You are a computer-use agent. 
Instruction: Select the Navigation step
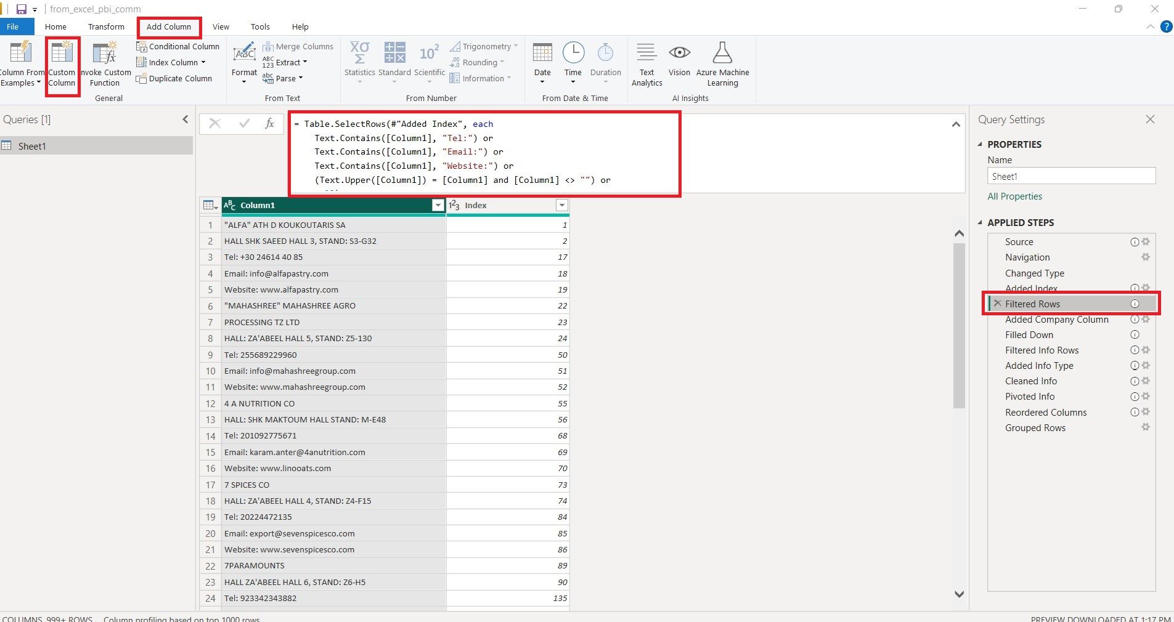tap(1027, 257)
